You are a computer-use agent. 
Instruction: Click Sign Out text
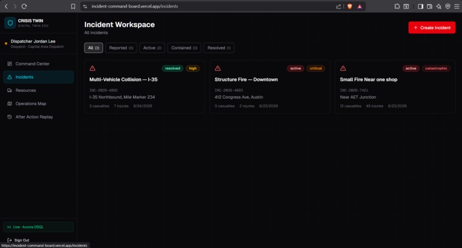pyautogui.click(x=22, y=241)
